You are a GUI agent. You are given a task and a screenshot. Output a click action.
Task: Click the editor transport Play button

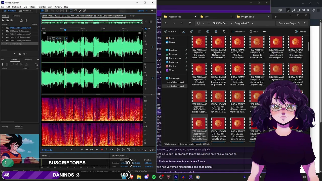click(71, 150)
